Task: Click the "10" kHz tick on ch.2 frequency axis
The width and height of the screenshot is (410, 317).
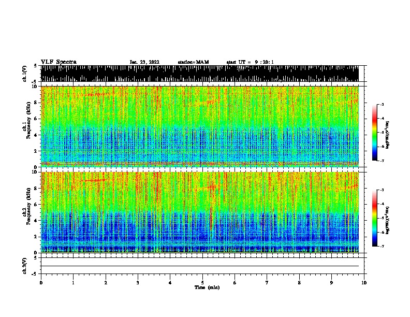Action: (36, 172)
